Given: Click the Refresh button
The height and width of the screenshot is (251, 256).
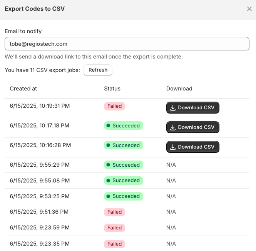Looking at the screenshot, I should tap(98, 70).
